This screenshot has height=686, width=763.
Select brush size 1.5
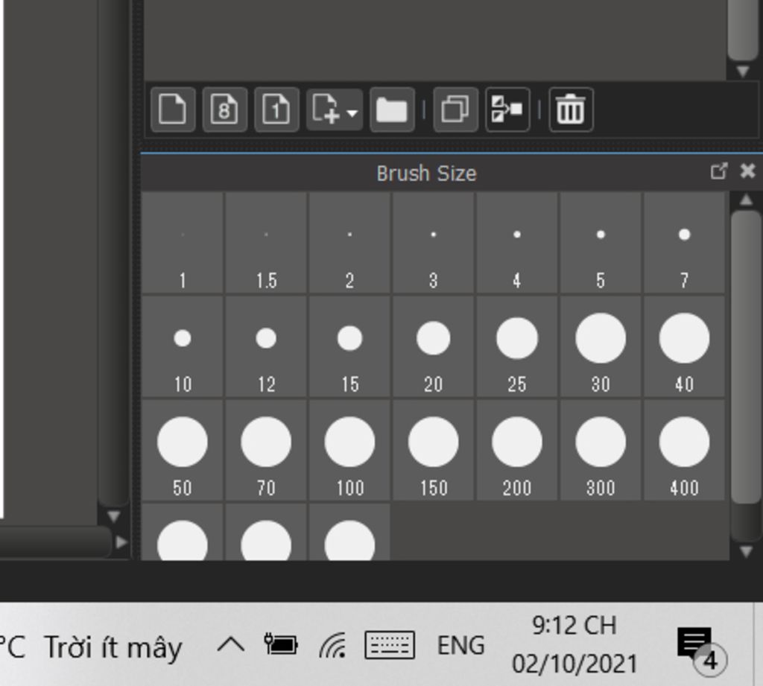pos(266,243)
